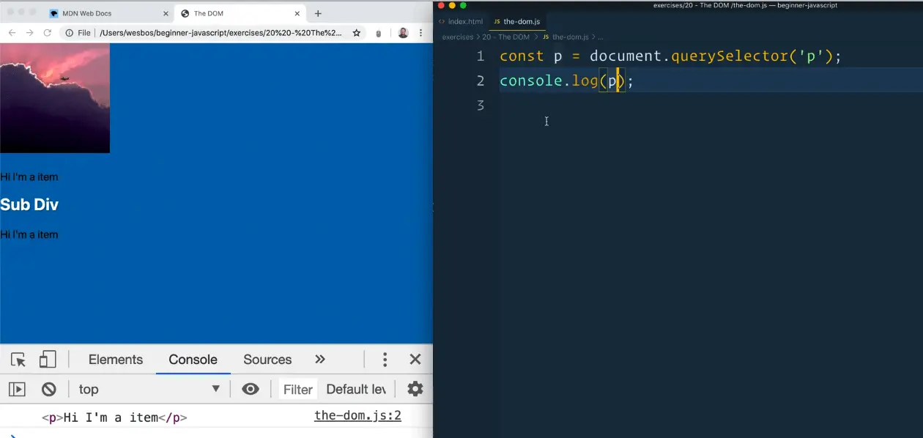Open the Chrome three-dot menu
Screen dimensions: 923x438
[420, 33]
